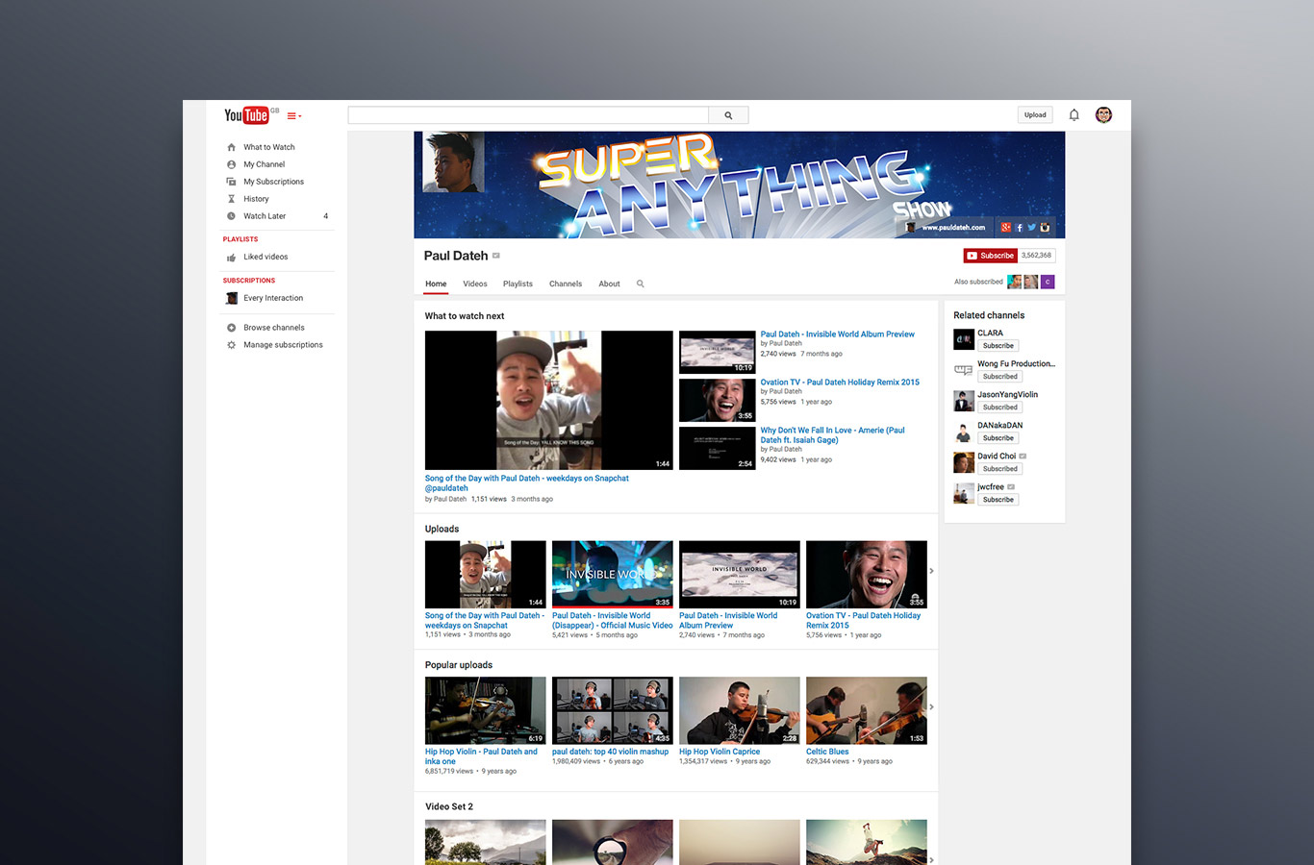1314x865 pixels.
Task: Click the purple also-subscribed avatar
Action: tap(1048, 282)
